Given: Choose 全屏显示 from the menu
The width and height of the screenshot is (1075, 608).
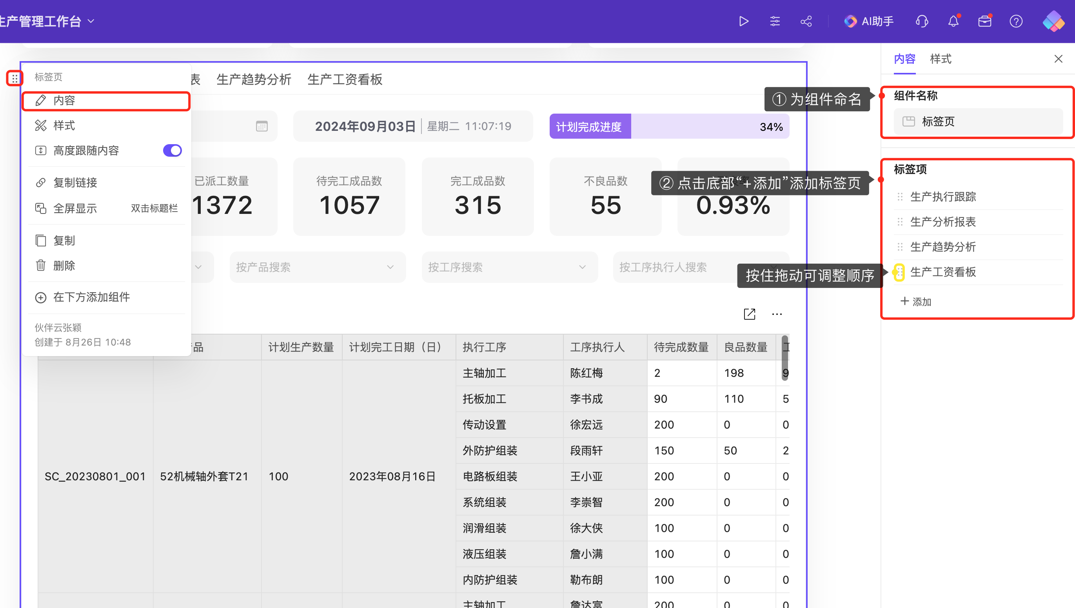Looking at the screenshot, I should click(106, 208).
